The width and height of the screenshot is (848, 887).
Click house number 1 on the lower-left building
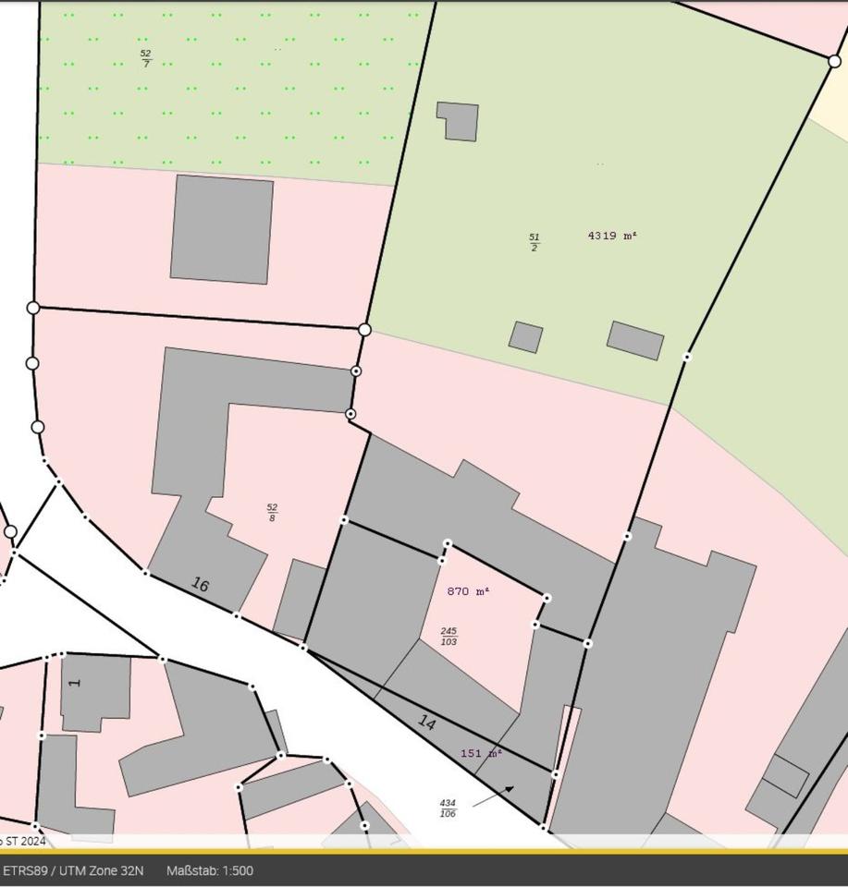76,683
